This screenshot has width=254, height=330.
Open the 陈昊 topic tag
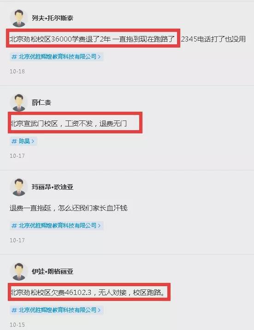pyautogui.click(x=24, y=141)
